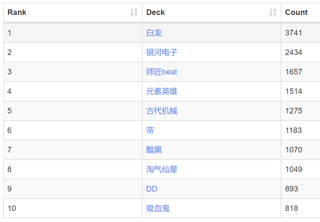Open the 元素英雄 deck link
The width and height of the screenshot is (320, 222).
tap(162, 91)
